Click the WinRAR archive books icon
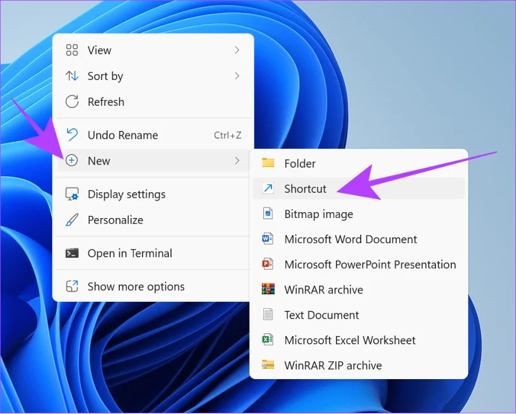This screenshot has height=414, width=516. pyautogui.click(x=268, y=289)
